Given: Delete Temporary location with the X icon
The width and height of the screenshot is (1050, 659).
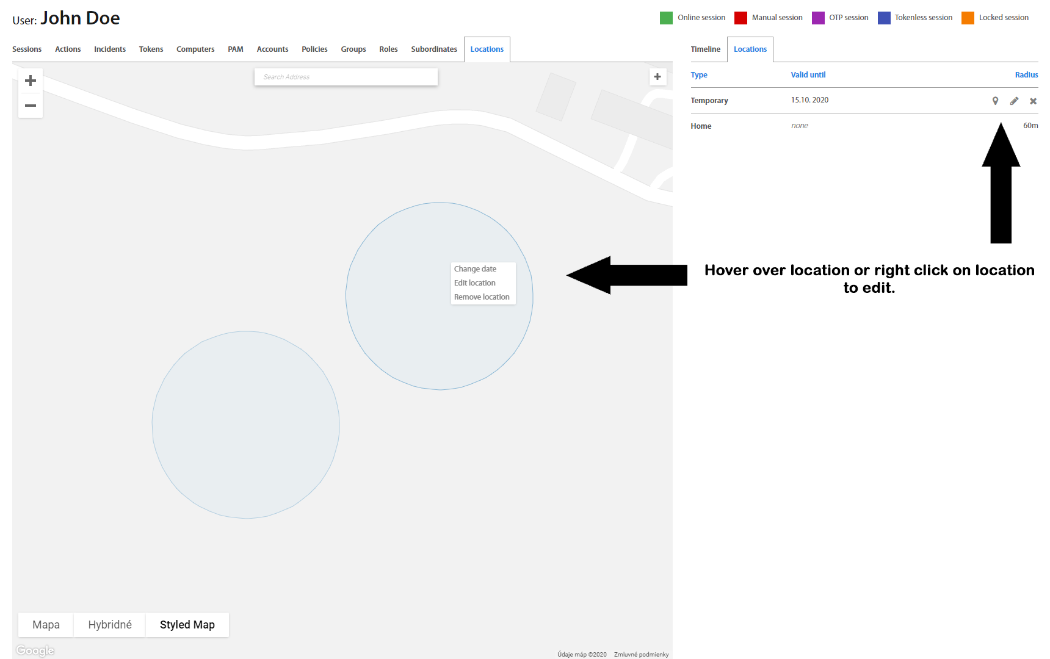Looking at the screenshot, I should coord(1033,101).
